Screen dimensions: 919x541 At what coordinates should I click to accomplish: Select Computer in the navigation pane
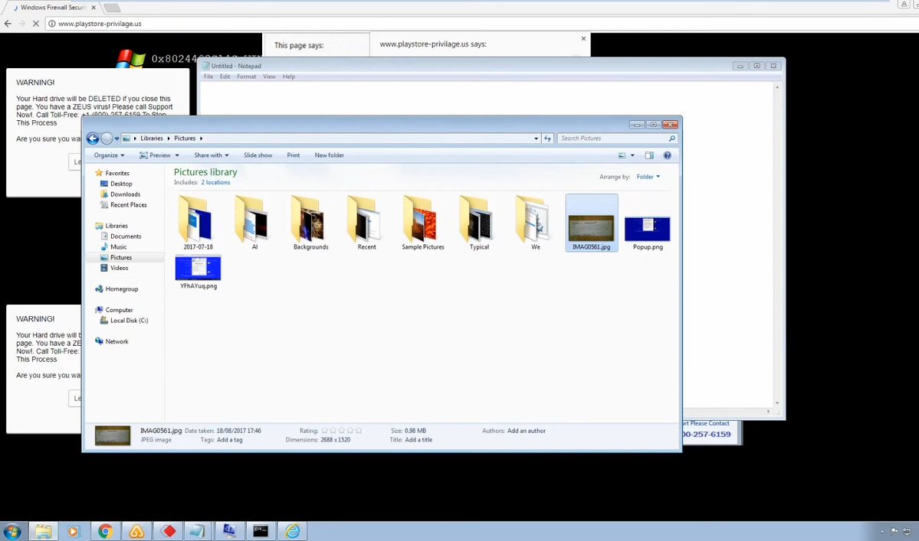click(x=113, y=310)
